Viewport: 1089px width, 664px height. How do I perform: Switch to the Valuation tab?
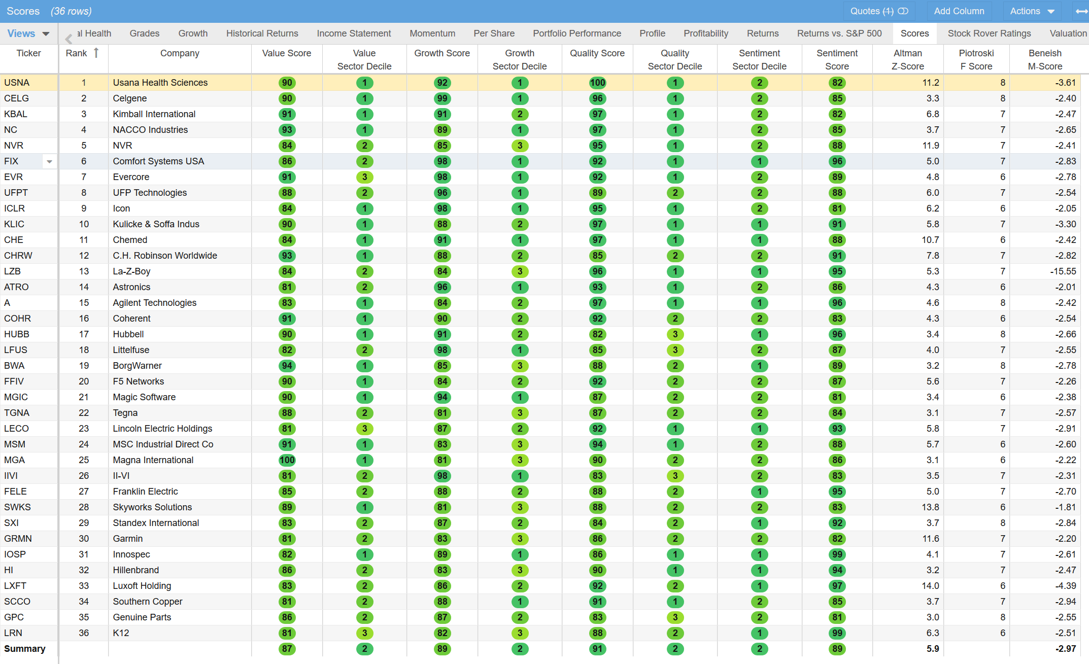pyautogui.click(x=1068, y=33)
